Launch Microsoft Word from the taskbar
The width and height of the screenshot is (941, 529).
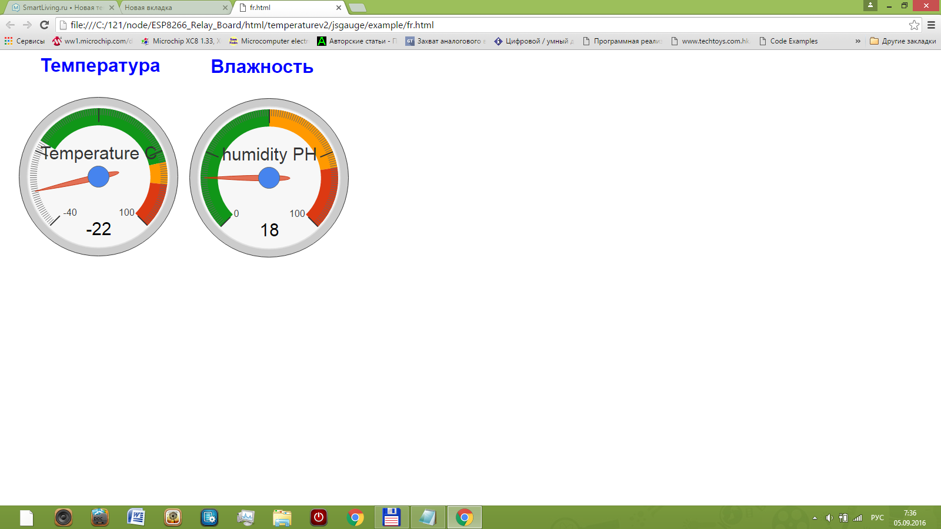tap(136, 517)
